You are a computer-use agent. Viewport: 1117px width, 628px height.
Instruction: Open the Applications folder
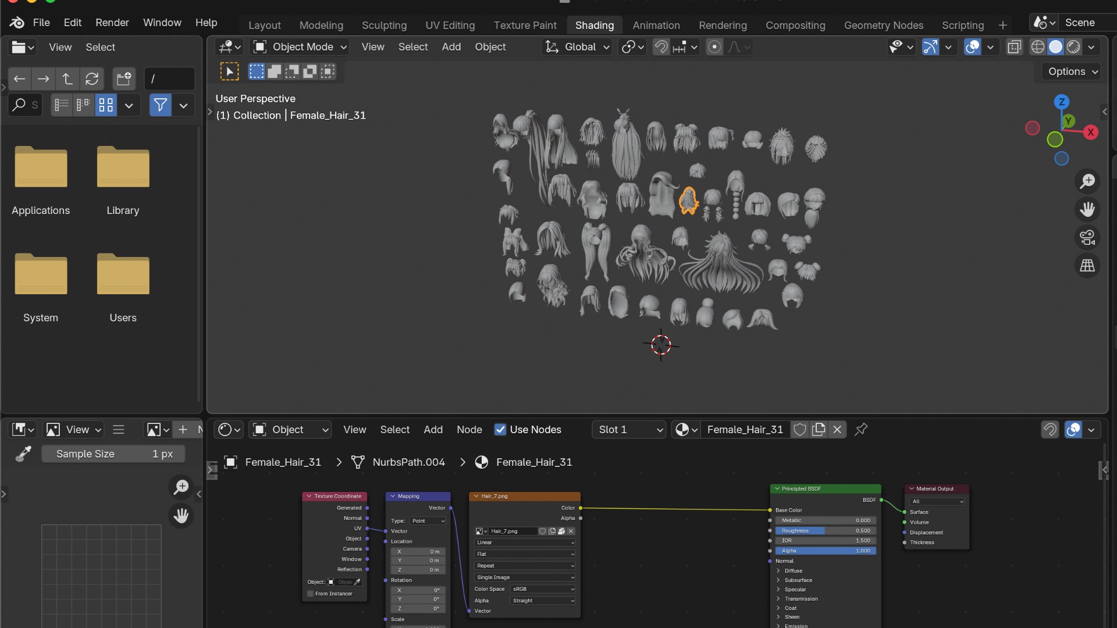click(41, 180)
